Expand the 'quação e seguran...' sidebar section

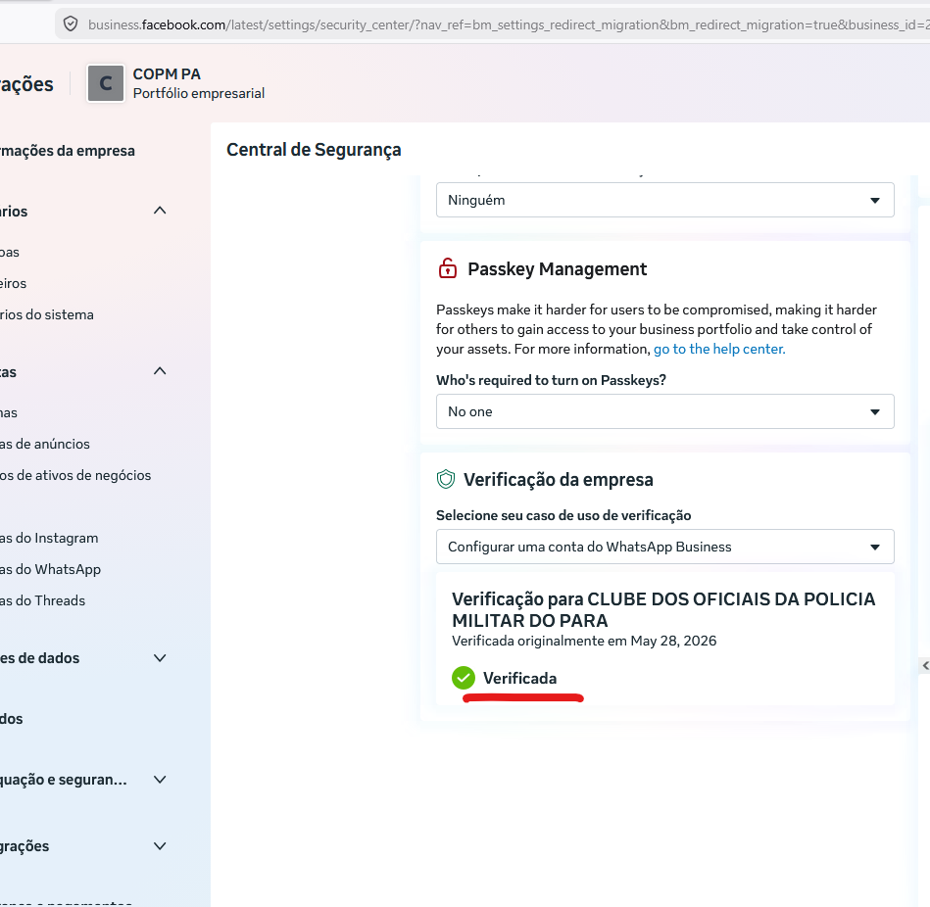(160, 780)
